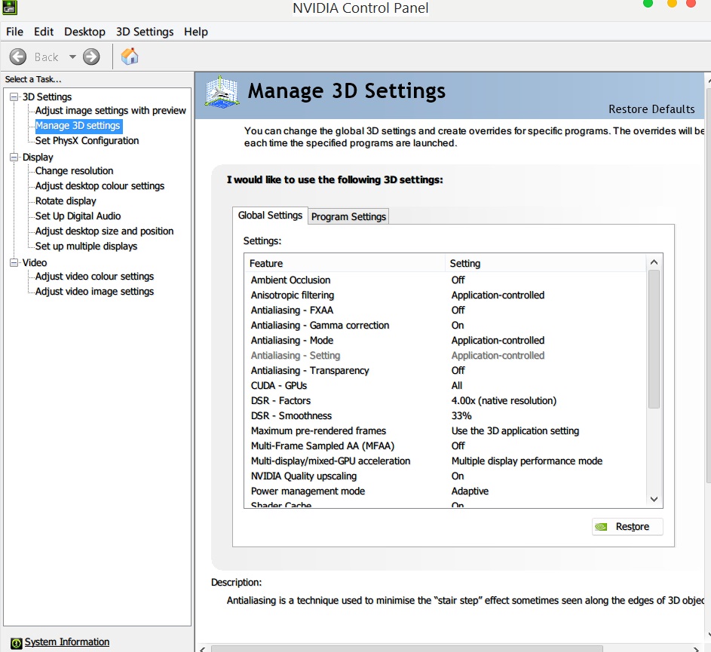
Task: Click the NVIDIA app icon in title bar
Action: click(10, 7)
